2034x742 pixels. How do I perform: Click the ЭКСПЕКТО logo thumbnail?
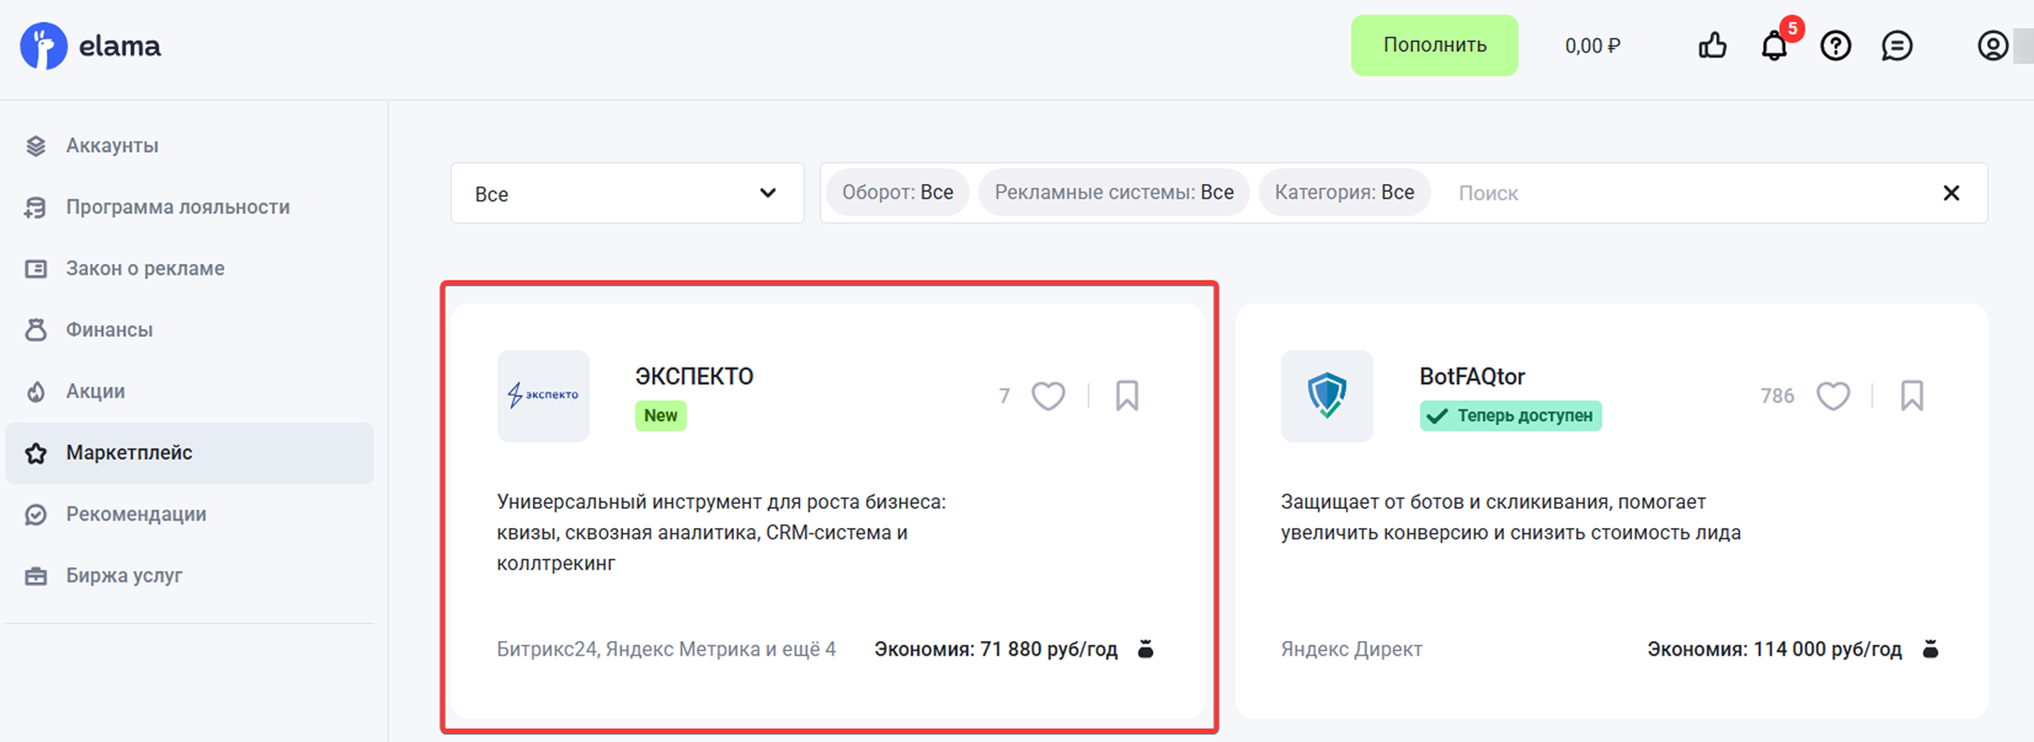coord(543,395)
